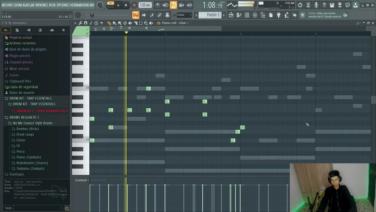Collapse DRUMS REGGAETO 2 folder
The image size is (376, 212).
(x=24, y=117)
